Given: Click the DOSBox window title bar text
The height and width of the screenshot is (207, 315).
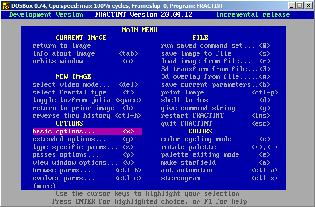Looking at the screenshot, I should coord(117,6).
